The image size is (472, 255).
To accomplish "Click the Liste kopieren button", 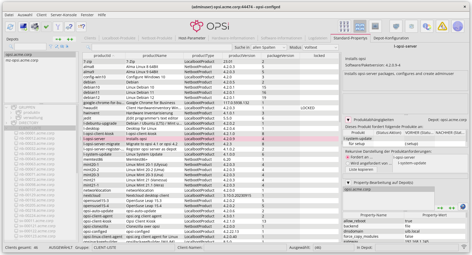I will point(361,169).
